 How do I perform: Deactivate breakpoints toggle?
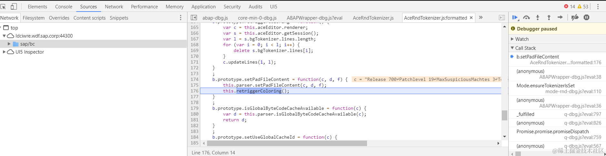(x=575, y=17)
